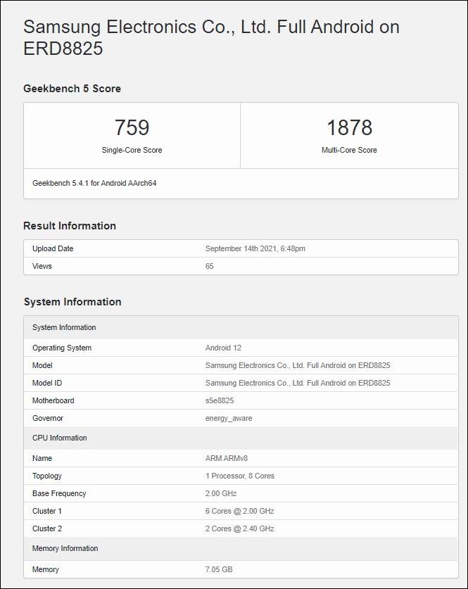Click the Model ID row's Samsung value

pyautogui.click(x=298, y=383)
